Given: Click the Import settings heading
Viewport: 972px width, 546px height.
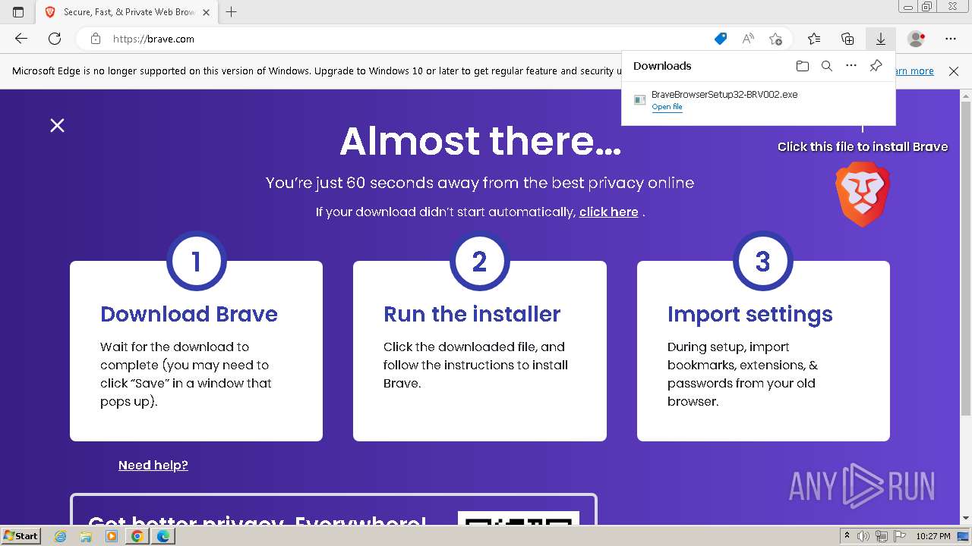Looking at the screenshot, I should click(750, 314).
